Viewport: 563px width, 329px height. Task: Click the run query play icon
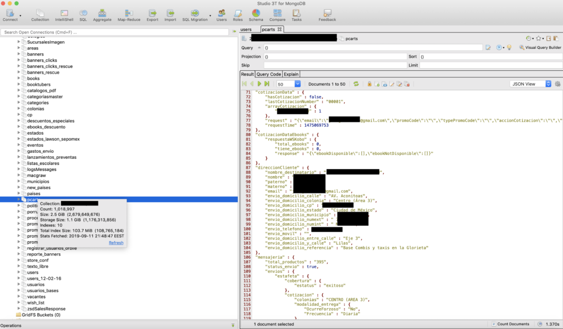(499, 47)
